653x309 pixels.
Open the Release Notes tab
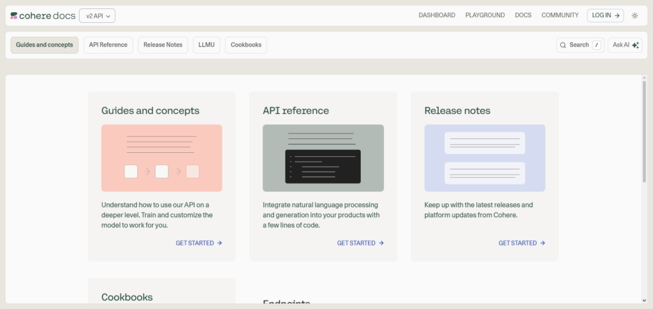(163, 45)
